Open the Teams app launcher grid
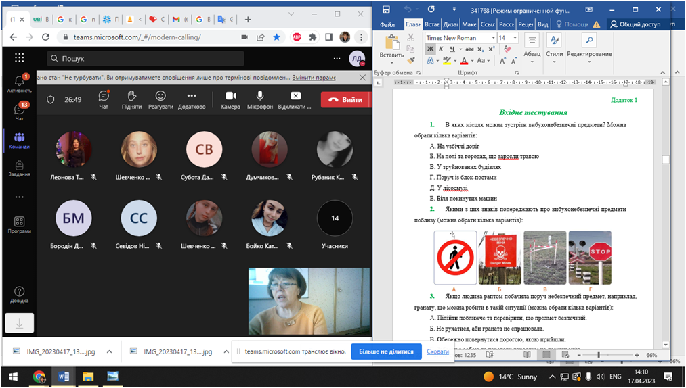Image resolution: width=686 pixels, height=388 pixels. pyautogui.click(x=19, y=57)
